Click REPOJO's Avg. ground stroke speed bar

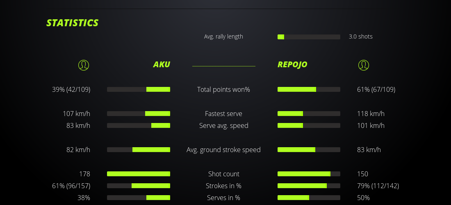tap(309, 150)
